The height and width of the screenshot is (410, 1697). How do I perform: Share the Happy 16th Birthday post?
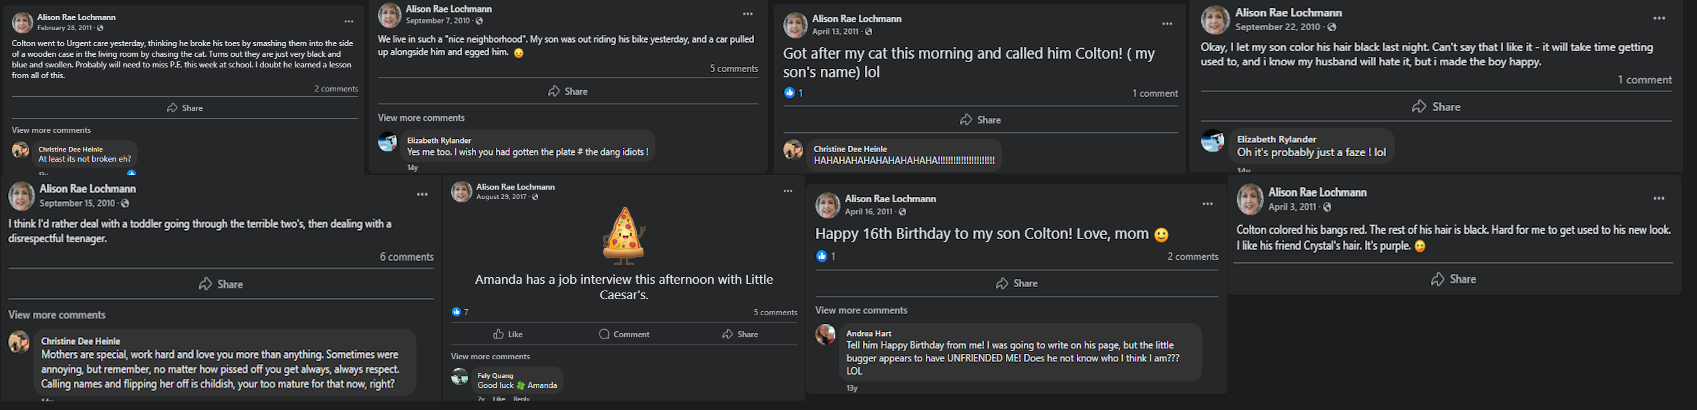pyautogui.click(x=1016, y=283)
